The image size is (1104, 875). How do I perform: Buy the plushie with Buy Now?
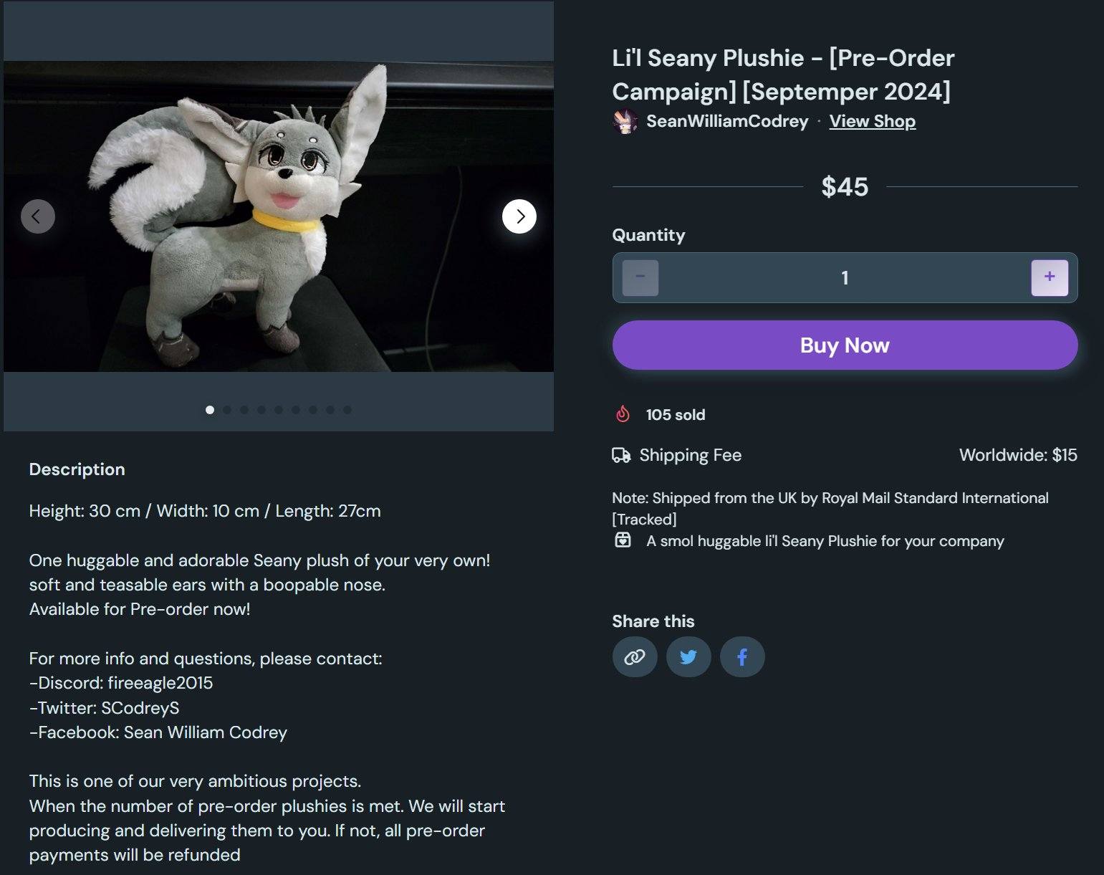click(x=845, y=345)
